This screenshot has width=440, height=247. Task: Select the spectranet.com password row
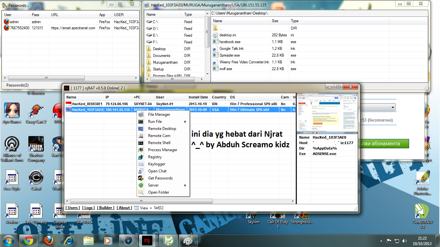coord(71,28)
